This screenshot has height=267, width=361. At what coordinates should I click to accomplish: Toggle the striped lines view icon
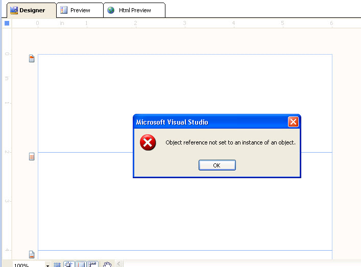81,264
